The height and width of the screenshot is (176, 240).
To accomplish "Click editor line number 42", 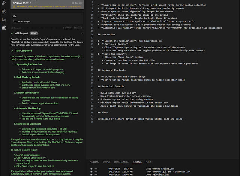I will point(92,119).
